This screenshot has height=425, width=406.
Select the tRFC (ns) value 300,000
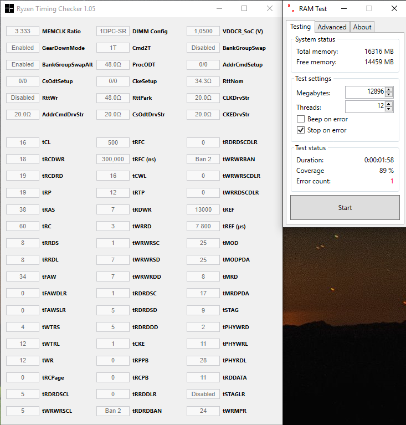pyautogui.click(x=113, y=159)
